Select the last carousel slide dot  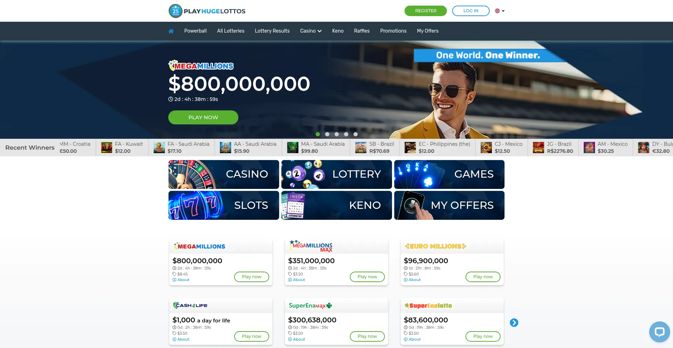[355, 134]
